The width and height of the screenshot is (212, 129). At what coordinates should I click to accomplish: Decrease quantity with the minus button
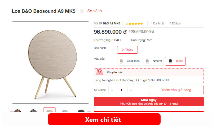pyautogui.click(x=112, y=90)
